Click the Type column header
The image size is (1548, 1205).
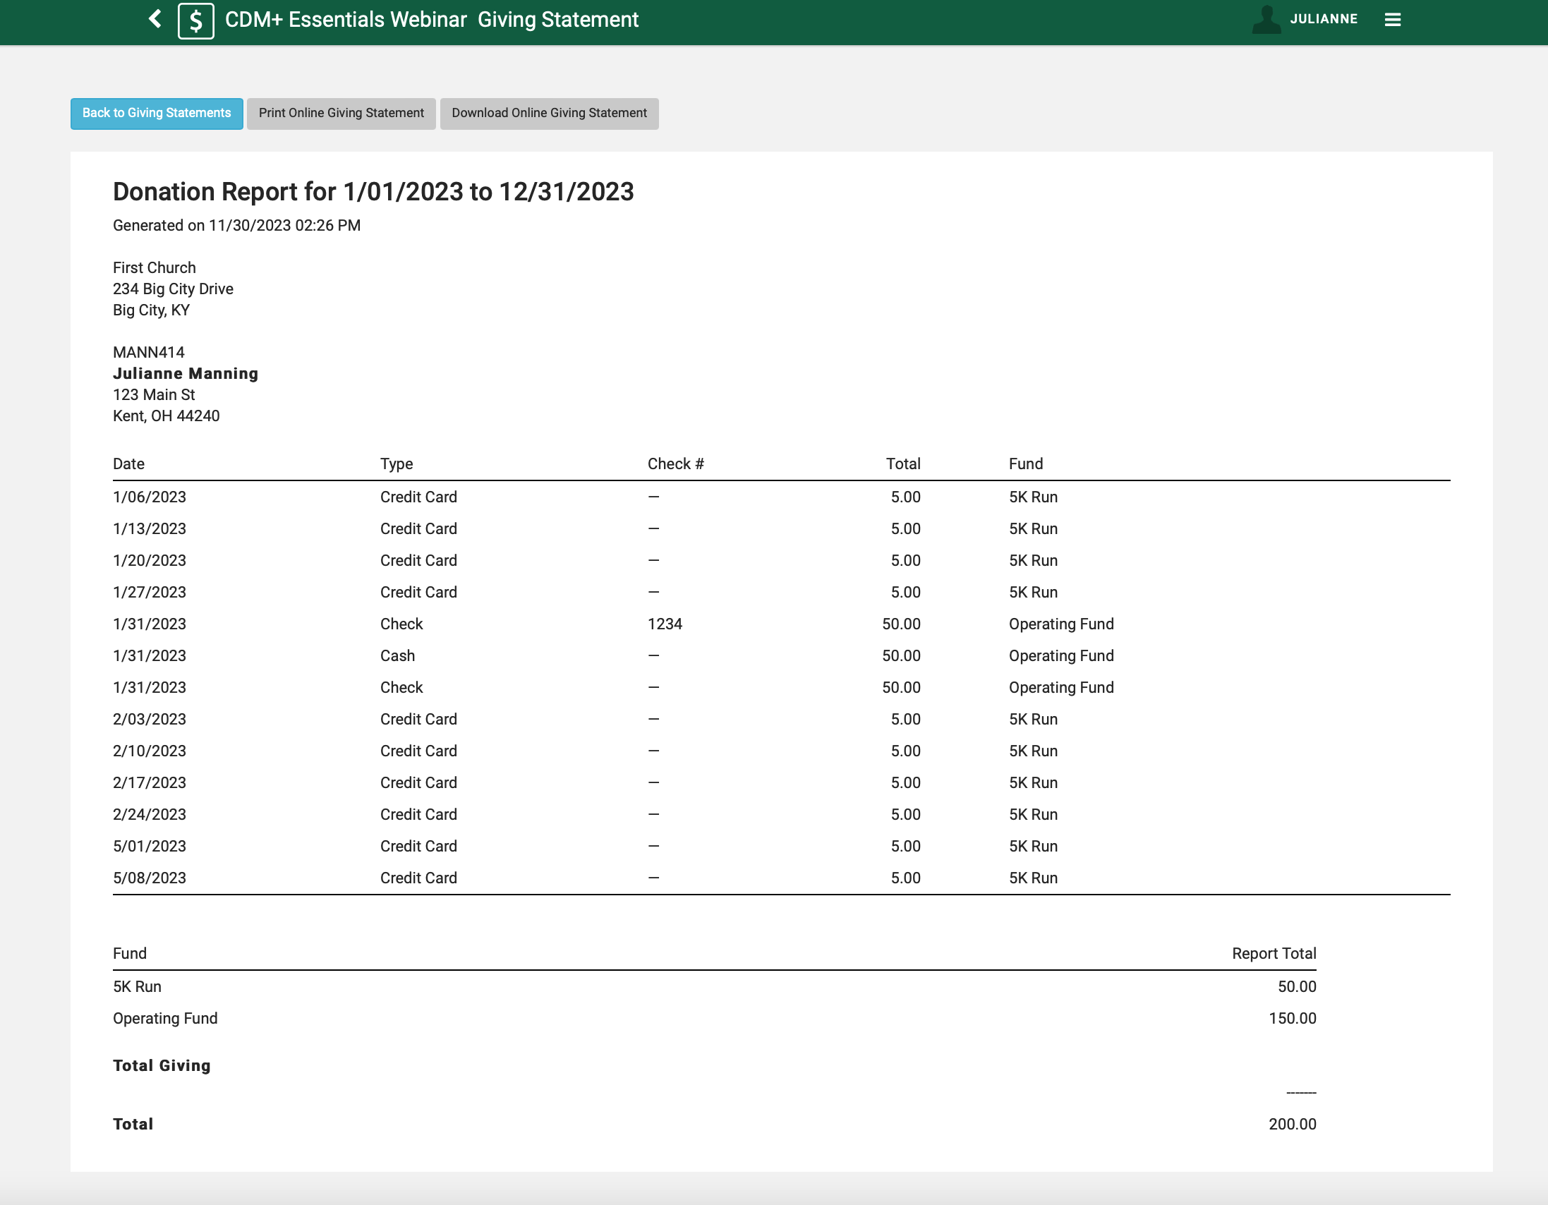point(397,464)
